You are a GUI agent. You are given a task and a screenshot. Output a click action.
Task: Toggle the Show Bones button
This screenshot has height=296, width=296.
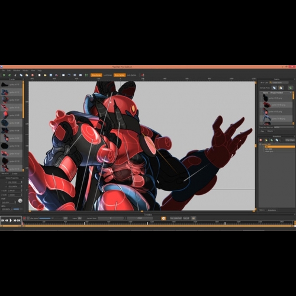tap(96, 75)
